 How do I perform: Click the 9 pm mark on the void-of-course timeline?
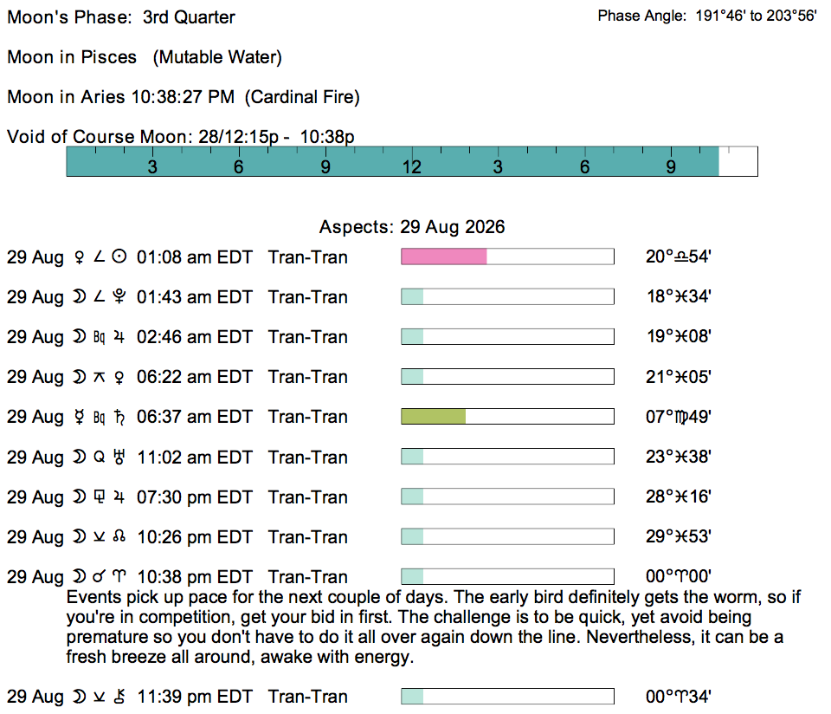(x=671, y=166)
